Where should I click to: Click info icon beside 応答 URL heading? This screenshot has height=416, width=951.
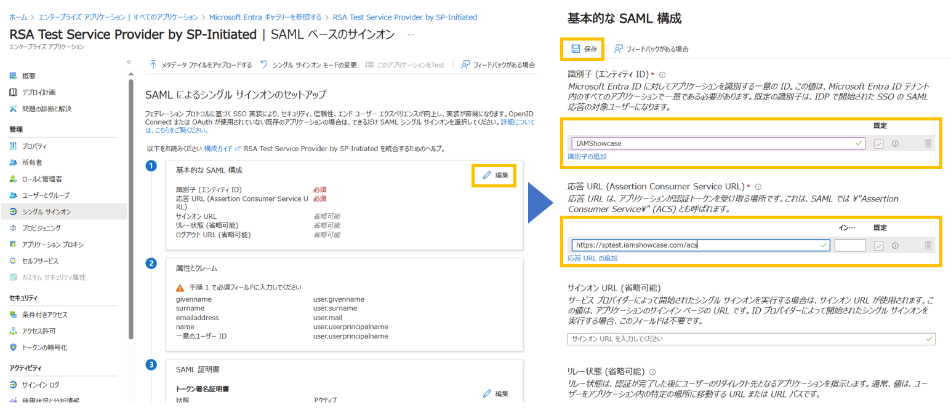[x=758, y=186]
